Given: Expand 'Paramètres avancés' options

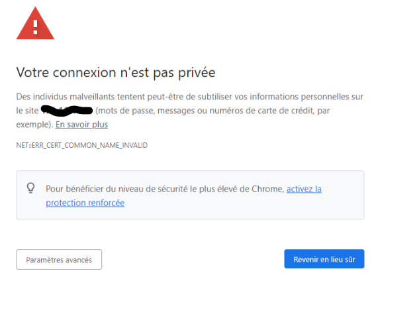Looking at the screenshot, I should [59, 260].
